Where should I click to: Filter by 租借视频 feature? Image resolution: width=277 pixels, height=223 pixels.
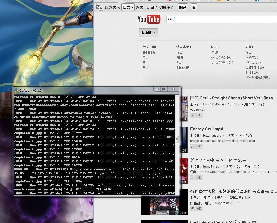pyautogui.click(x=252, y=72)
